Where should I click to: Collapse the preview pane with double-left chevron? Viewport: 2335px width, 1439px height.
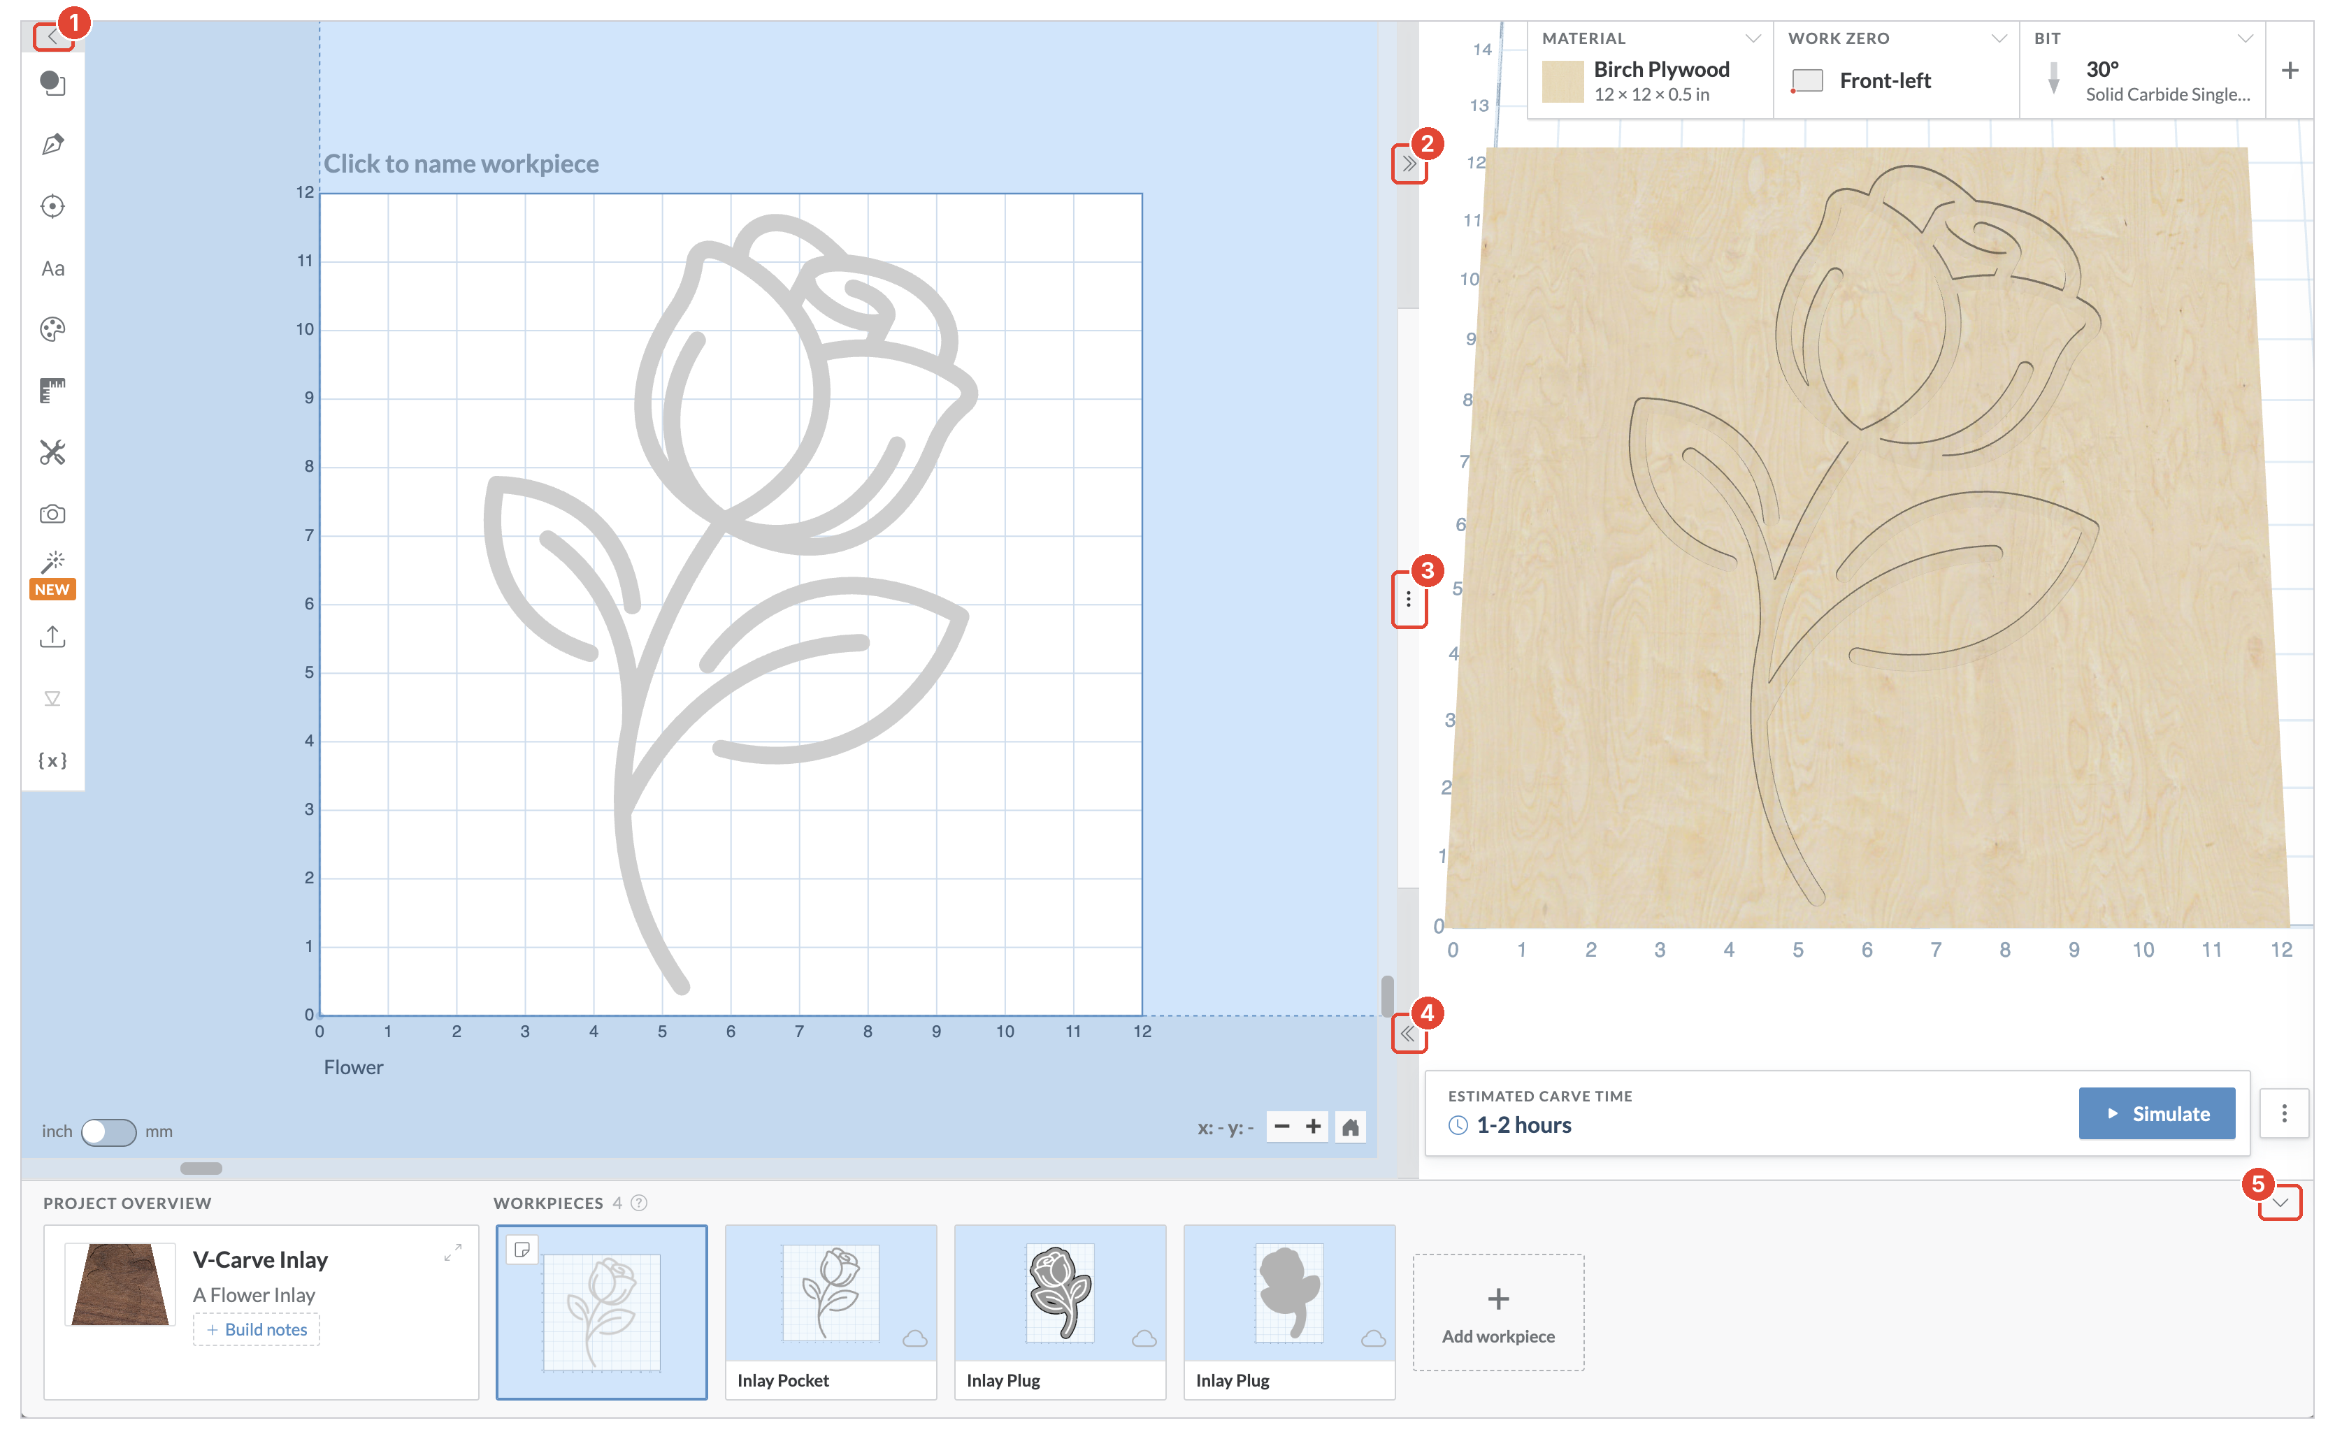(1408, 1034)
